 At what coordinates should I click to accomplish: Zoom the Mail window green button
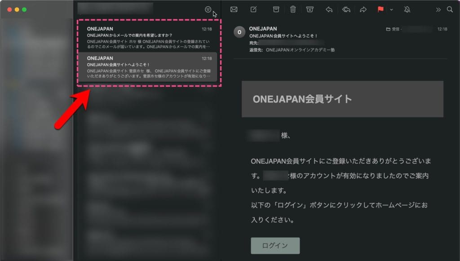pos(24,10)
